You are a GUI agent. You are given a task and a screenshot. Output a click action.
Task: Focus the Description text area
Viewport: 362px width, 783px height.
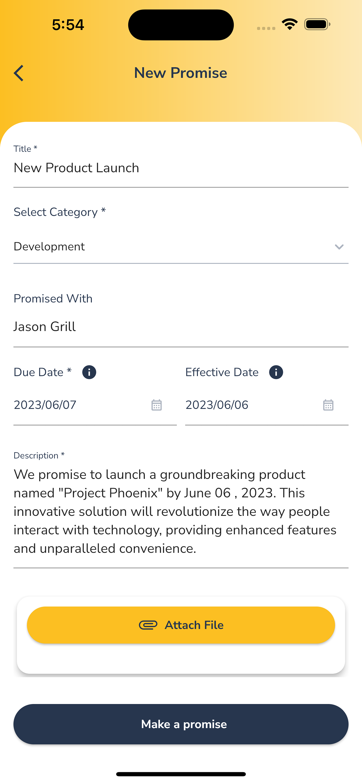click(181, 512)
